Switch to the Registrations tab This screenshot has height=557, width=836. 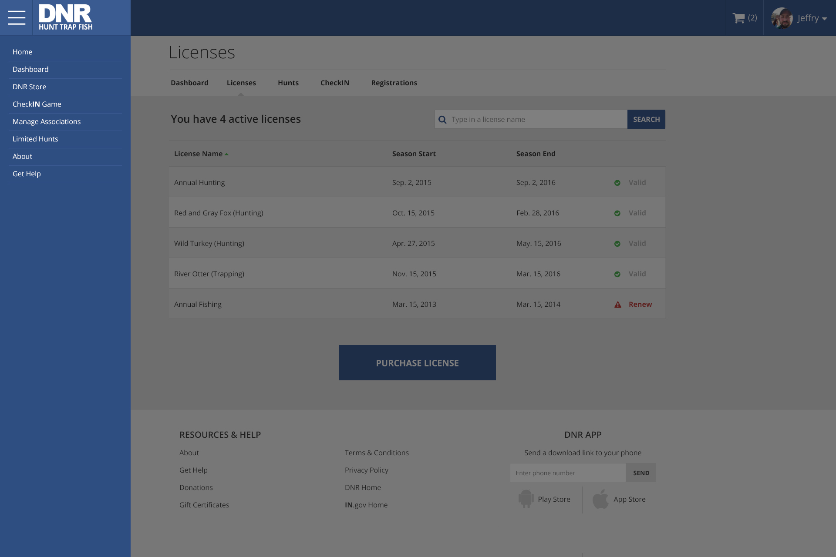click(394, 83)
